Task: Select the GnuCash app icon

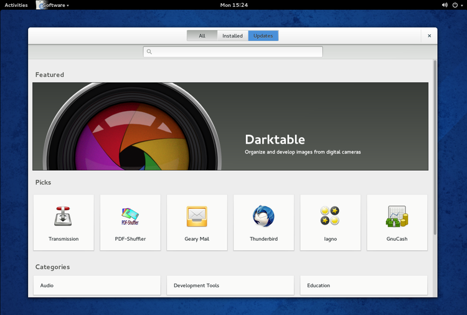Action: (397, 216)
